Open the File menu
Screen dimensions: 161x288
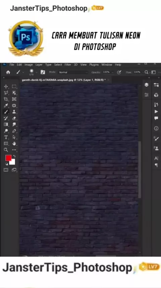tap(12, 65)
